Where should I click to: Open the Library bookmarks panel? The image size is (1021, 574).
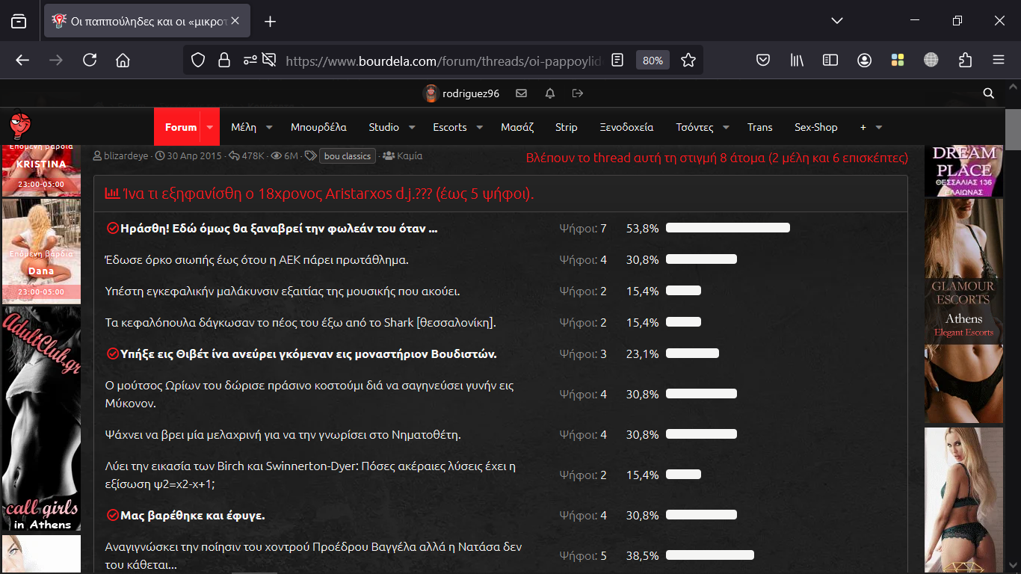[x=797, y=60]
